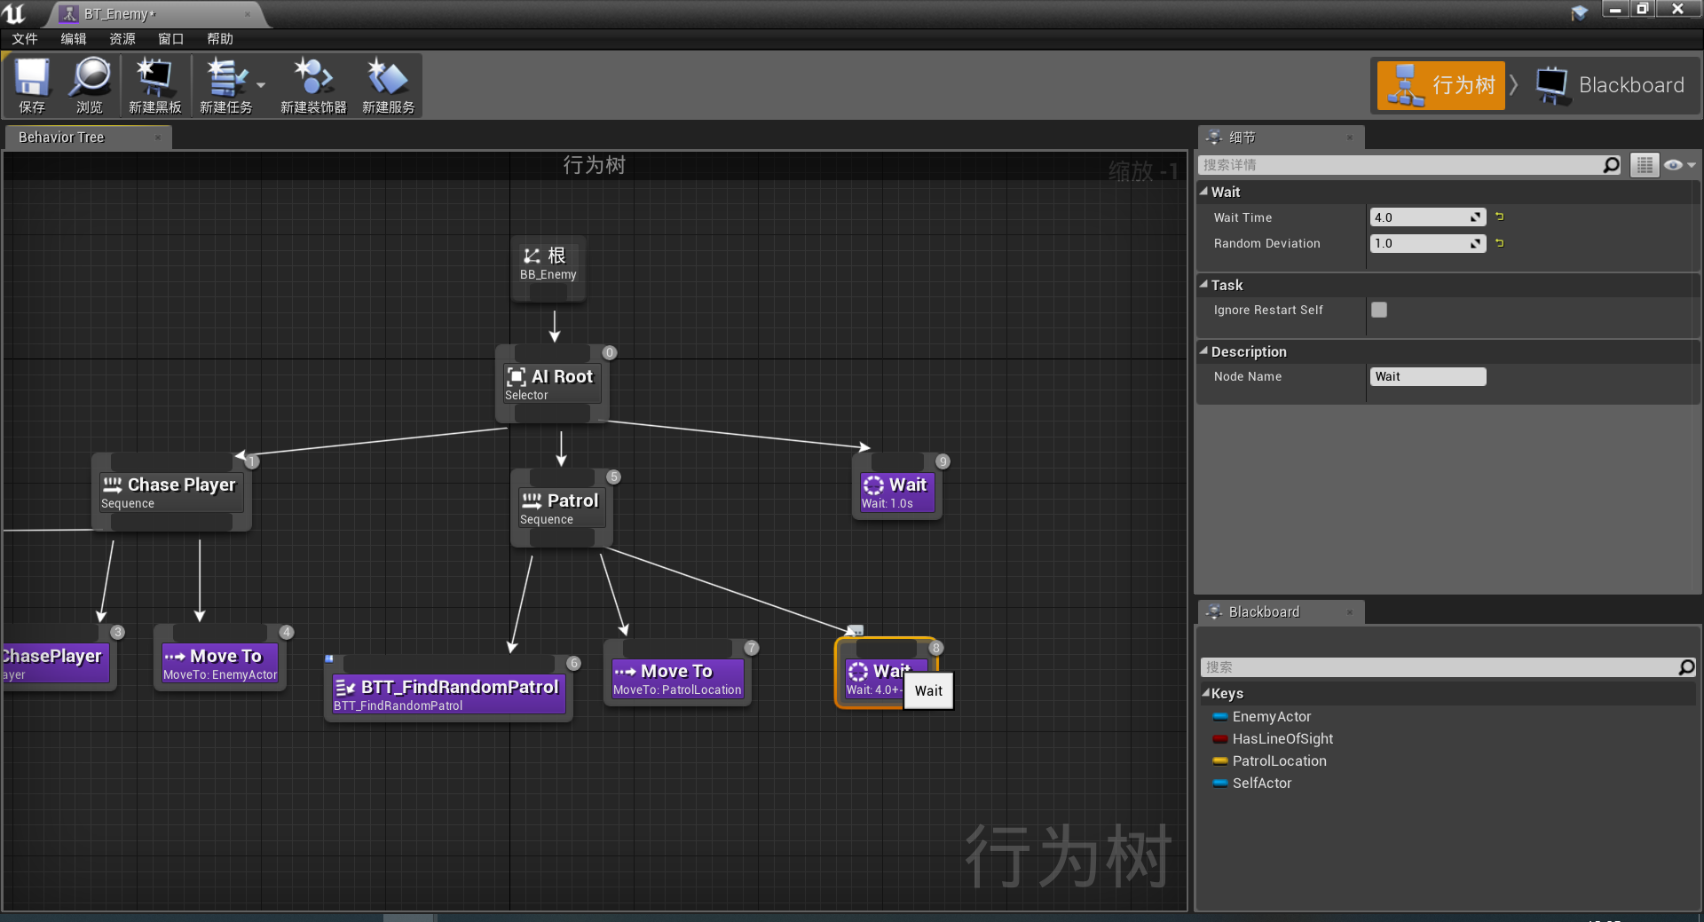Select the AI Root selector node
The image size is (1704, 922).
(x=552, y=384)
